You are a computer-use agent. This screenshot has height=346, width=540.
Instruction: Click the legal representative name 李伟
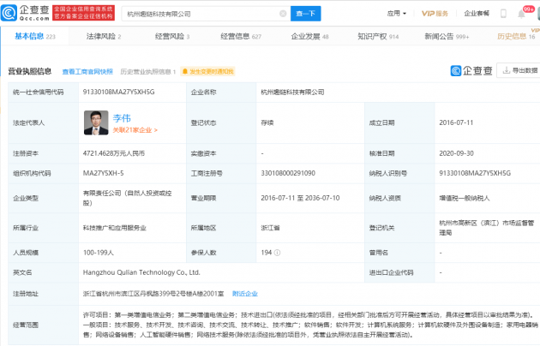[123, 117]
